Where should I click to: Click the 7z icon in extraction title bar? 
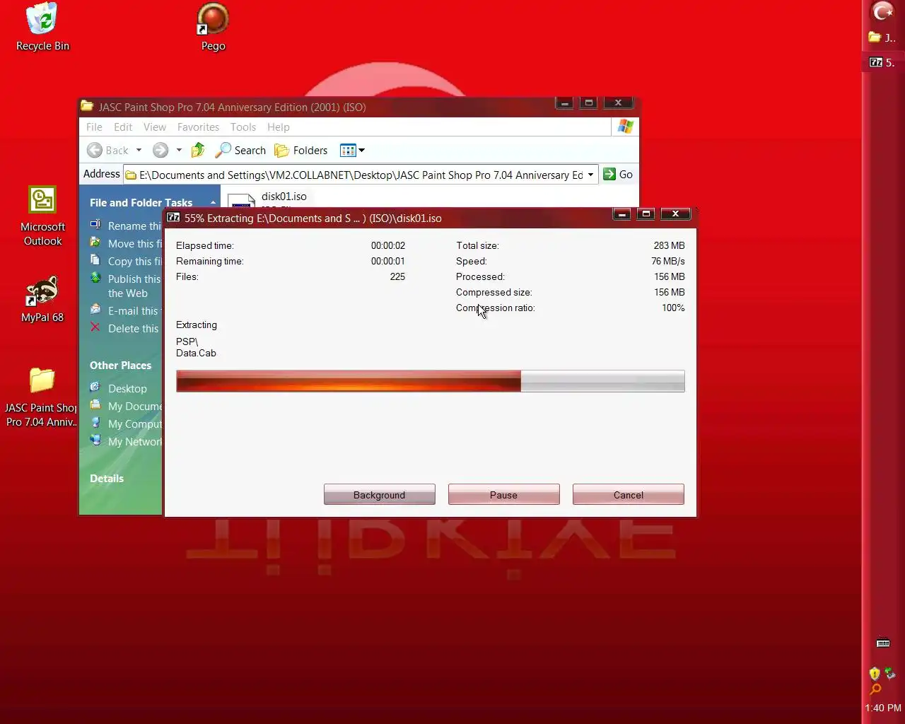click(x=173, y=218)
